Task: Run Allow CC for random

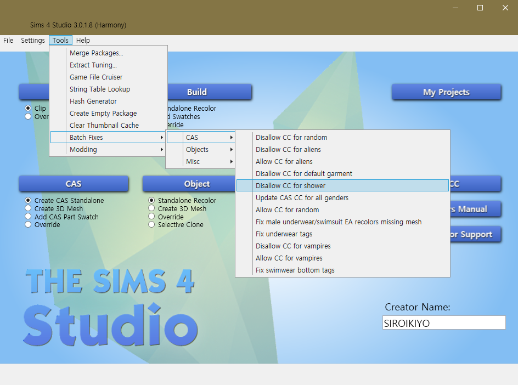Action: (342, 210)
